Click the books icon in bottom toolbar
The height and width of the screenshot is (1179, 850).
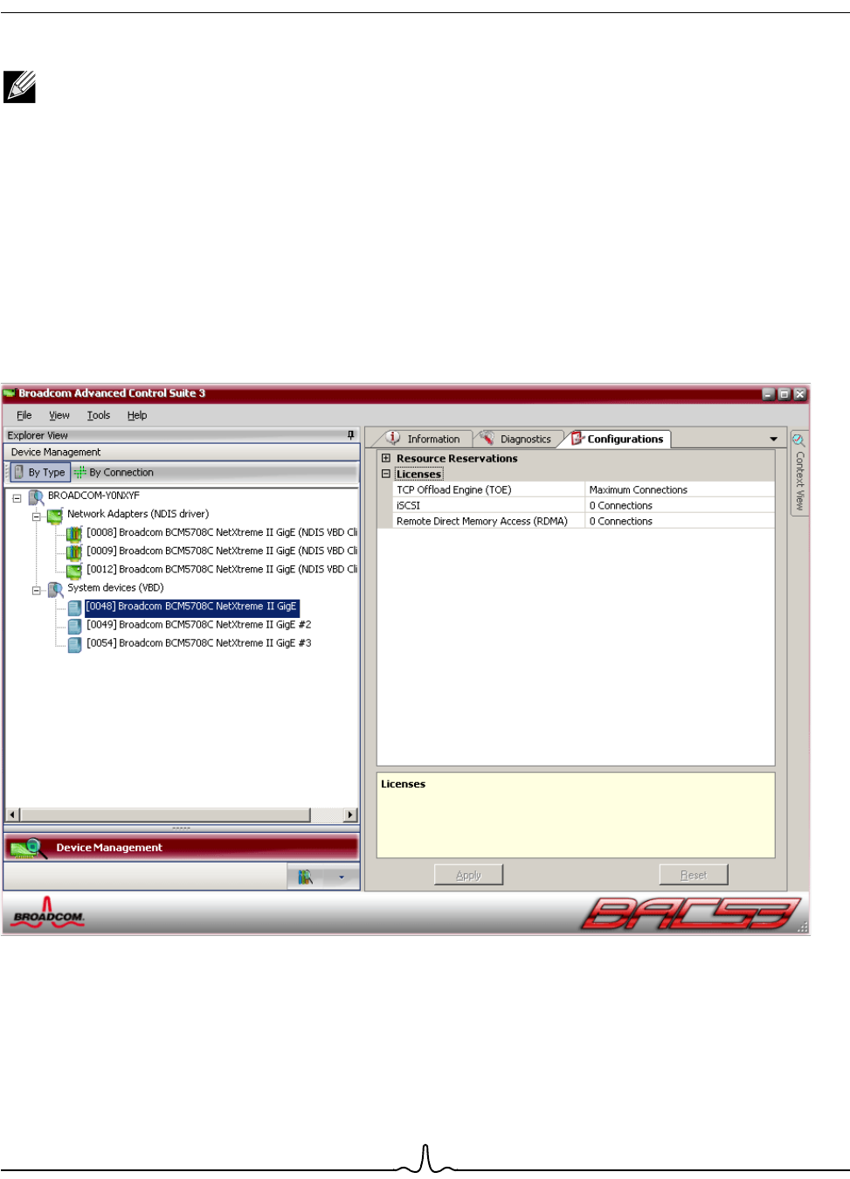(x=305, y=877)
